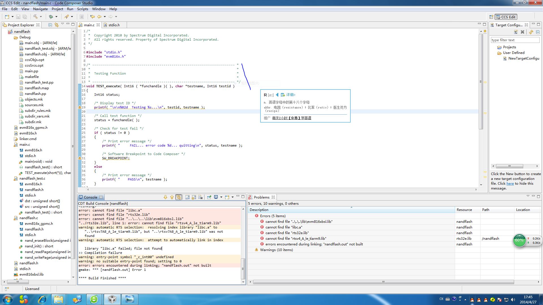Click the Debug bug icon in toolbar

pos(51,17)
